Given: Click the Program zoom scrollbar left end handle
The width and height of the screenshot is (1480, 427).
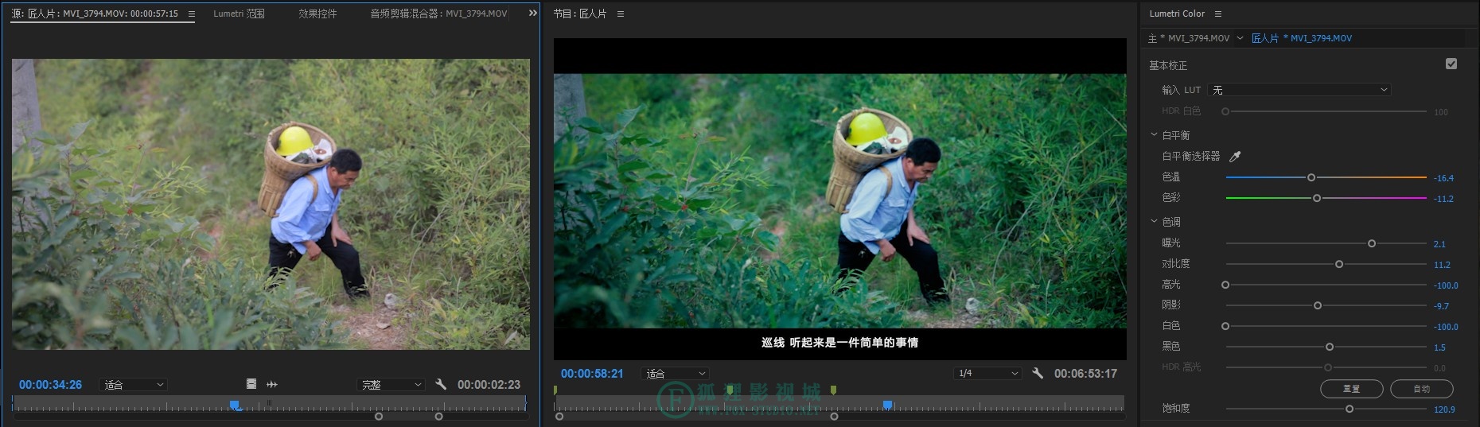Looking at the screenshot, I should click(559, 416).
